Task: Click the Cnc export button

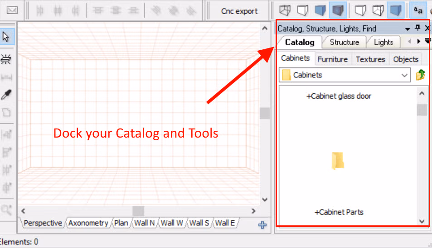Action: [x=239, y=11]
